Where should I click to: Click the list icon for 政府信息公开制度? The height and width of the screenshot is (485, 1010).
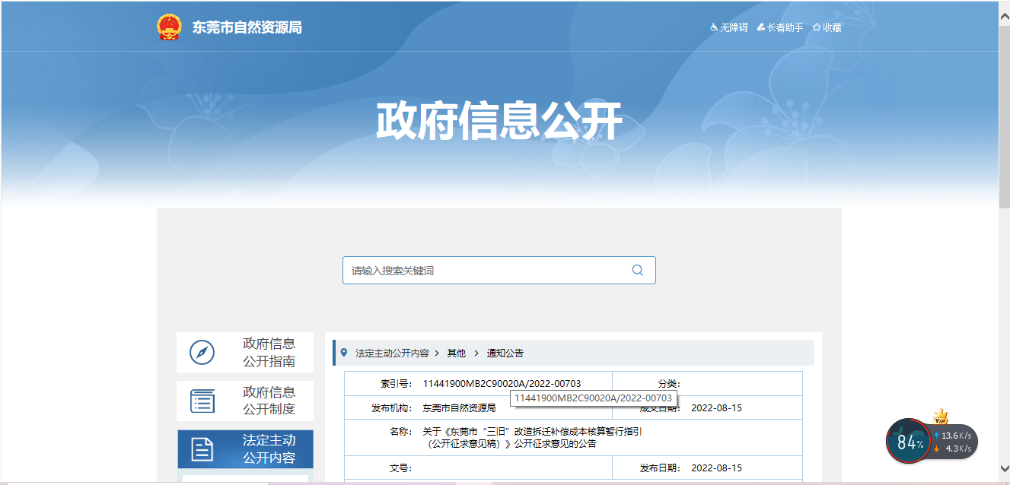tap(202, 401)
